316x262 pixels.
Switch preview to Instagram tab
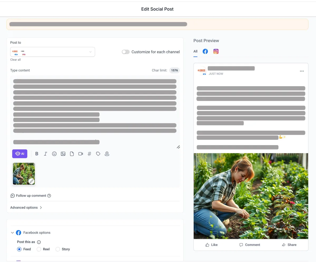point(216,52)
